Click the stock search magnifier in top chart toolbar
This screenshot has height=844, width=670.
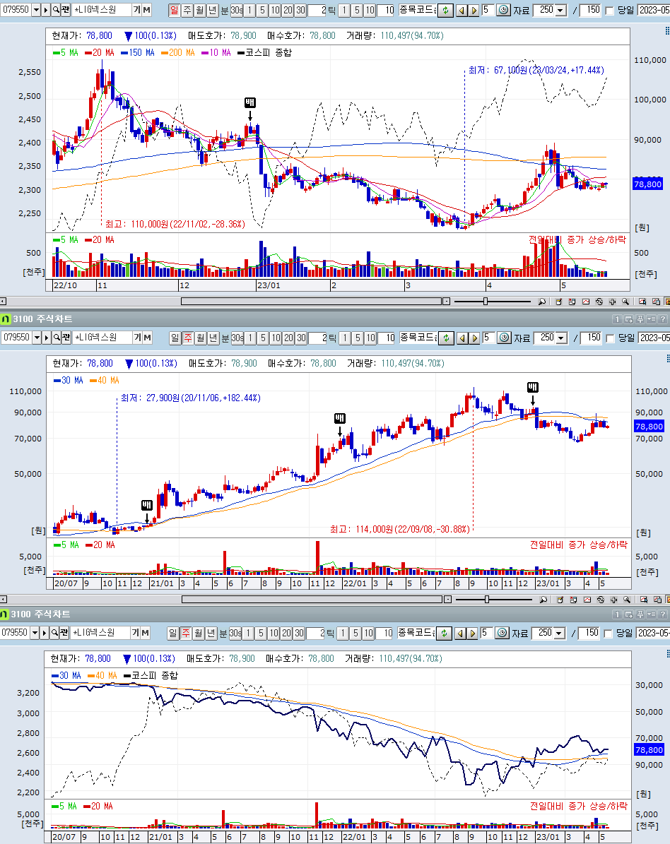point(55,10)
